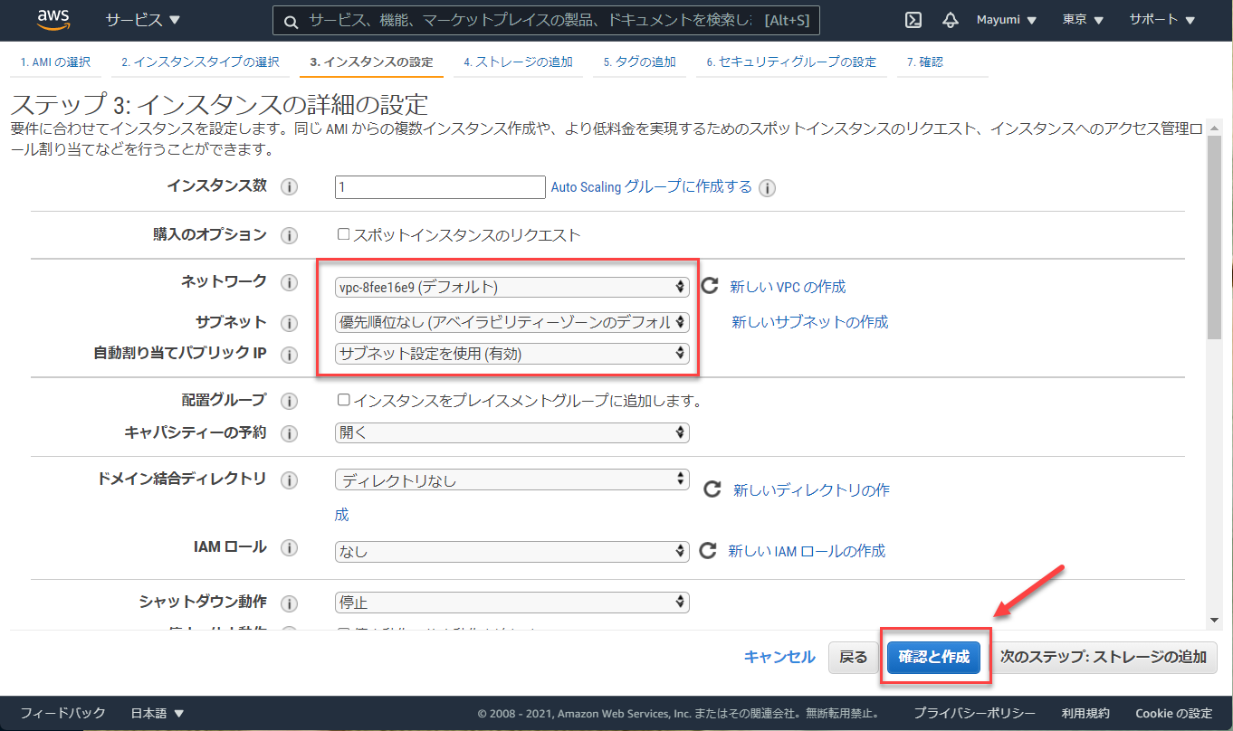Go to step 4. ストレージの追加
The image size is (1233, 731).
click(x=518, y=62)
